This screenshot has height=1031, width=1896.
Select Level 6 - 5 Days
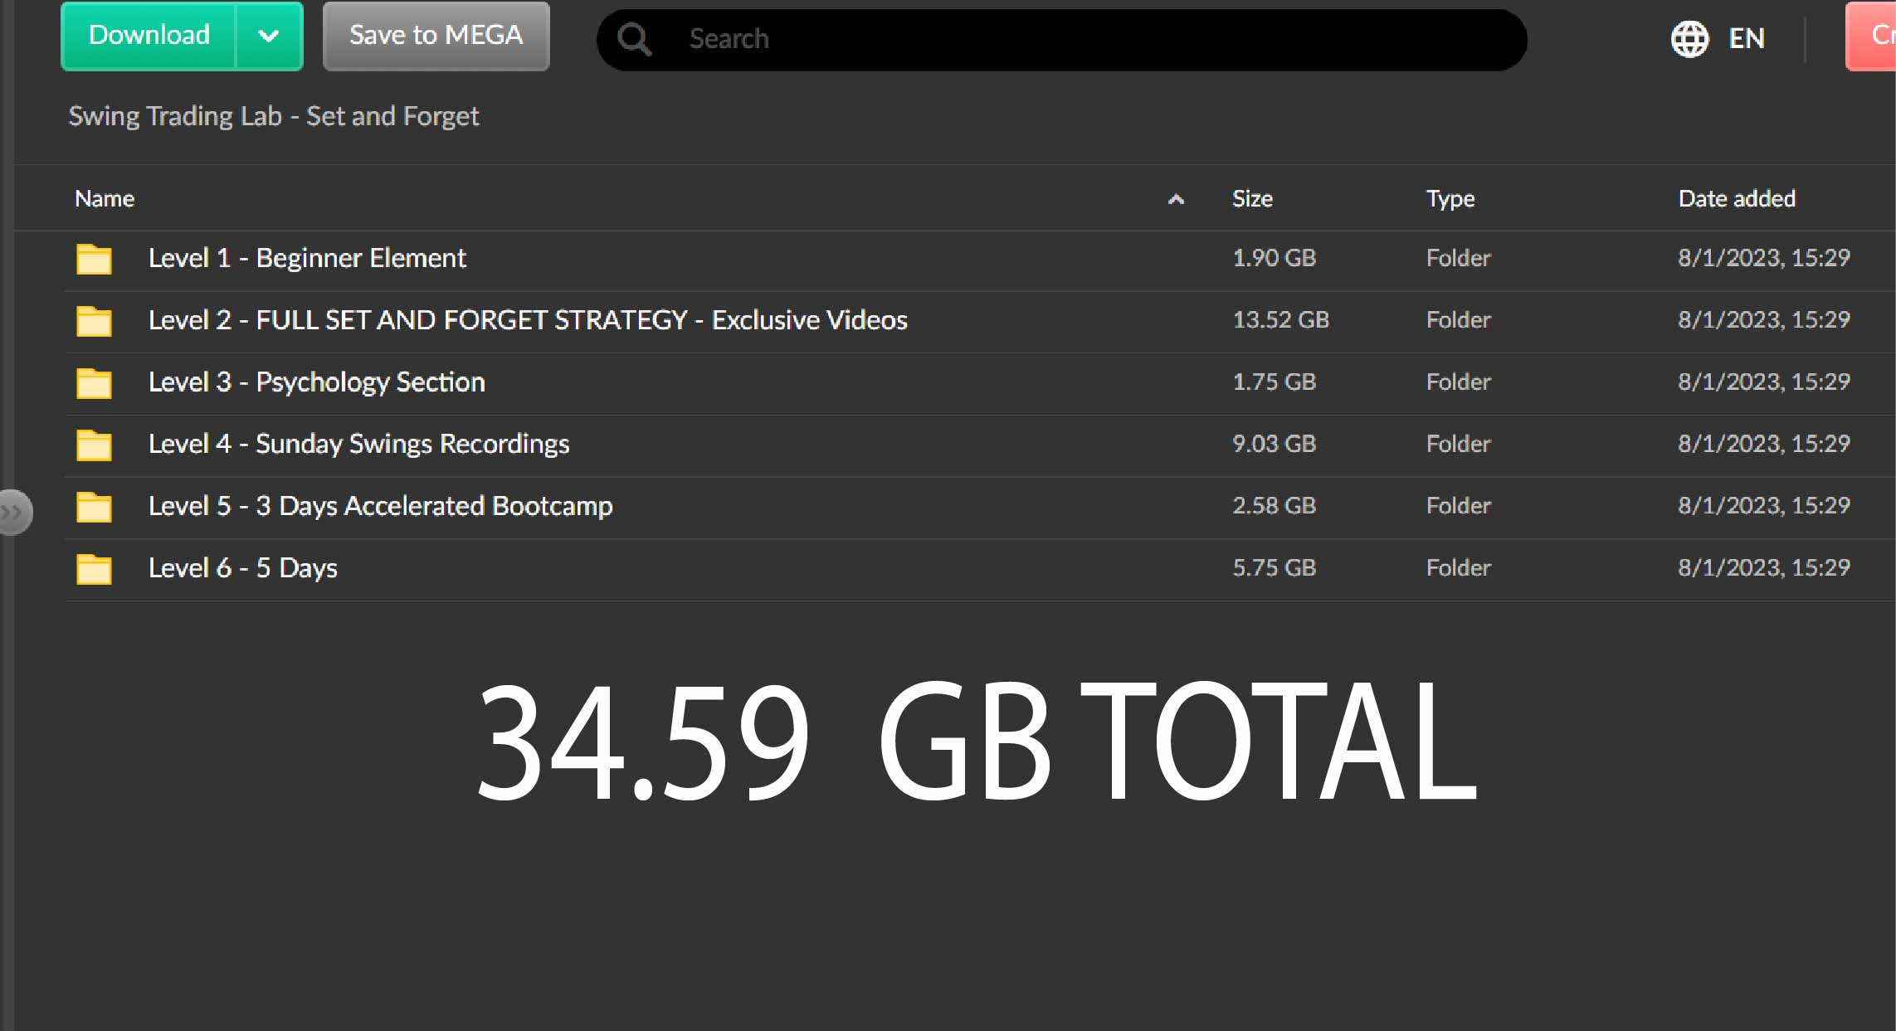pyautogui.click(x=242, y=568)
